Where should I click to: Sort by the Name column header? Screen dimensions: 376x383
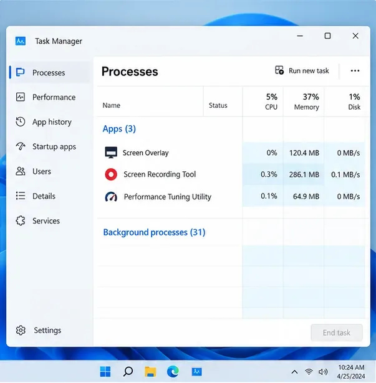(x=112, y=105)
